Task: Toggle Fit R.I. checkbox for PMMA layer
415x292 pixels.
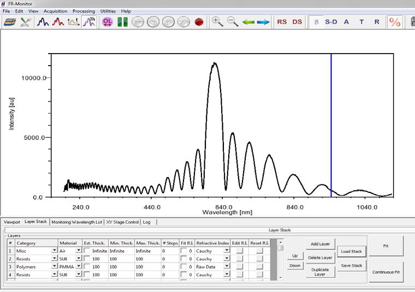Action: [x=183, y=266]
